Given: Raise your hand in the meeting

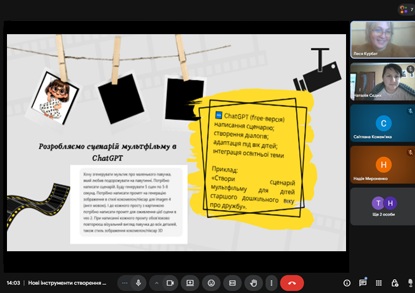Looking at the screenshot, I should click(x=254, y=282).
